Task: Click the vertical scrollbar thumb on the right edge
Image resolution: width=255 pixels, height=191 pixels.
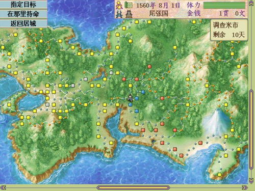Action: [x=251, y=129]
